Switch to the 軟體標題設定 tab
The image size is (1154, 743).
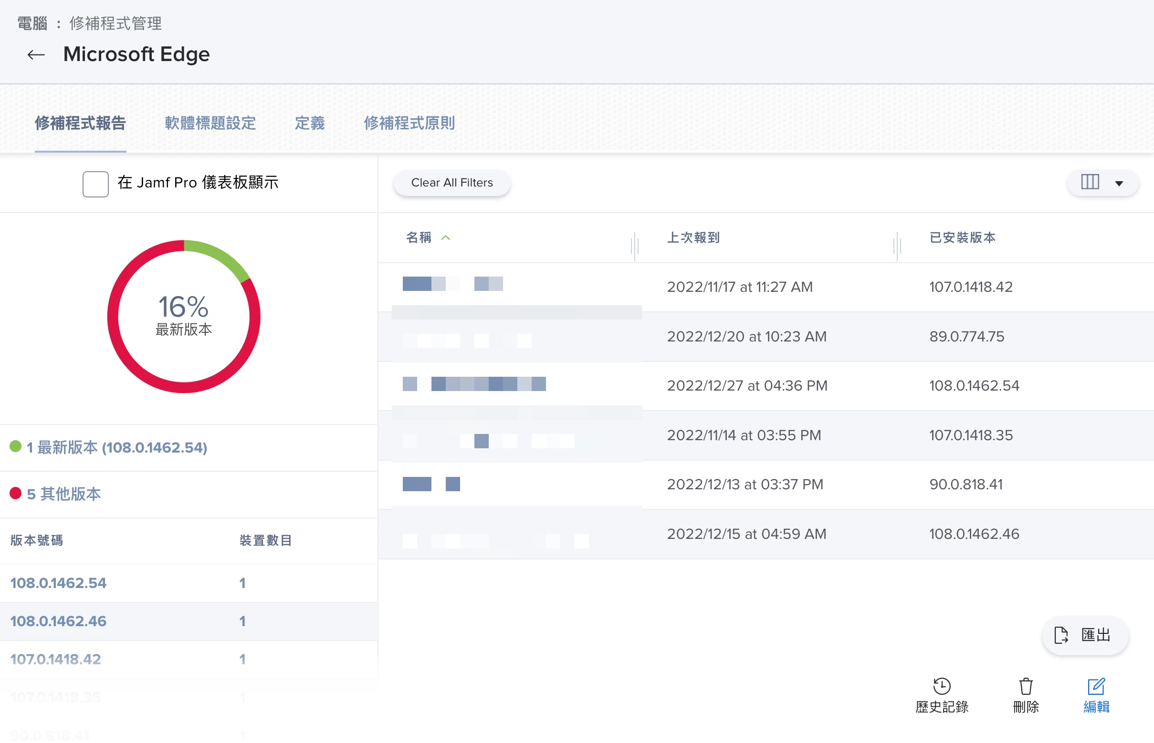click(x=210, y=124)
